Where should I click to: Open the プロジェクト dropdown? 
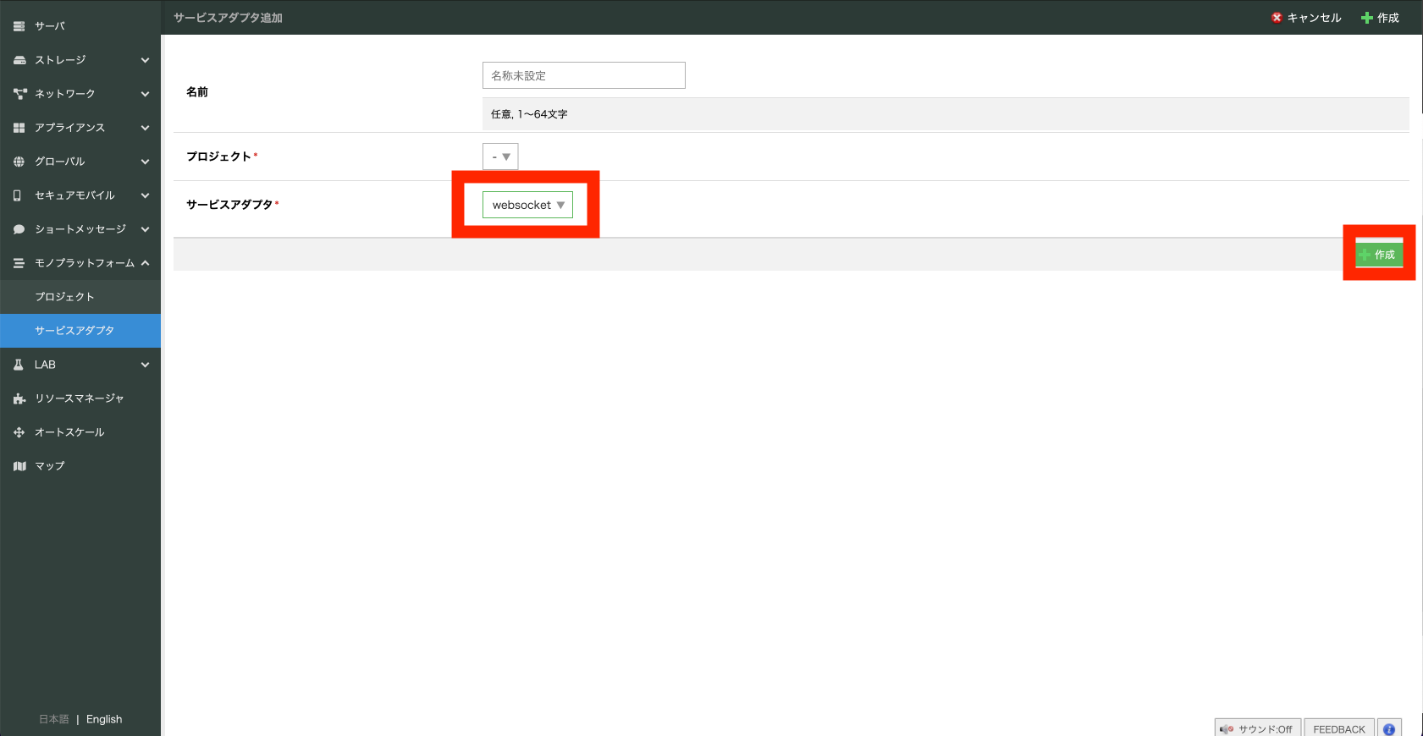click(500, 157)
